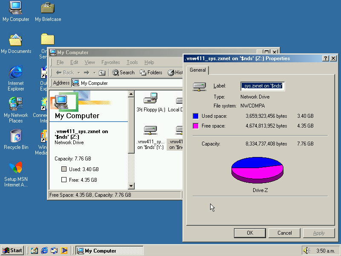Click the status bar Free Space text
The width and height of the screenshot is (341, 256).
point(90,195)
